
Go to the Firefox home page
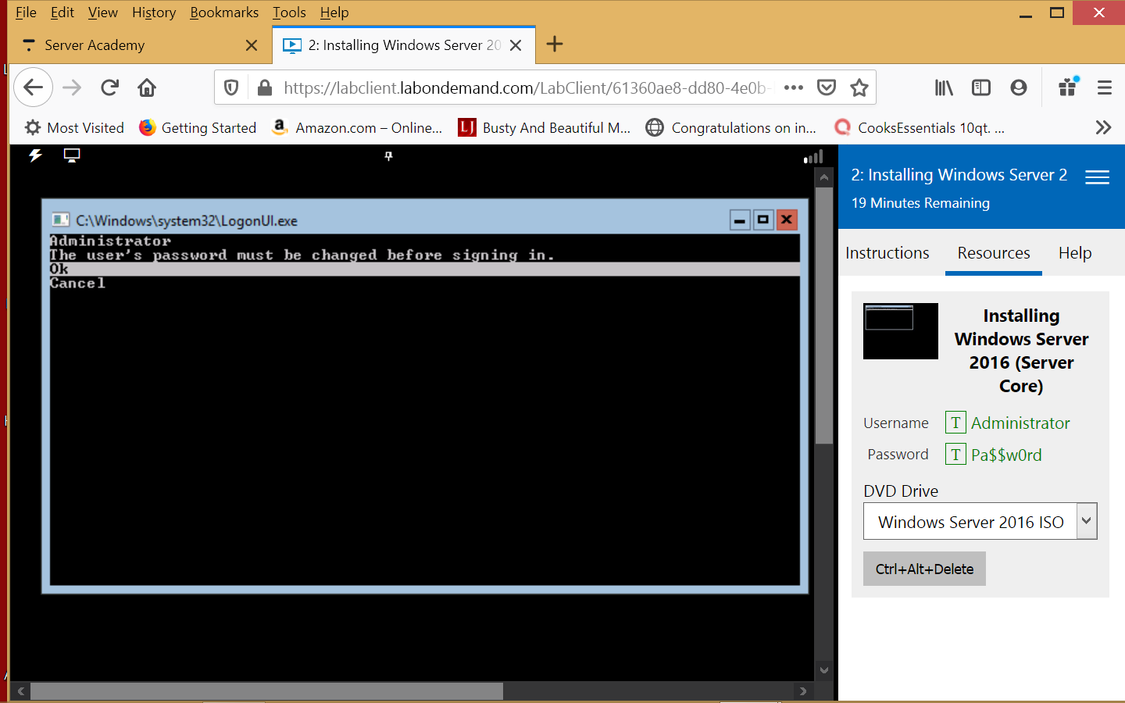(x=147, y=87)
